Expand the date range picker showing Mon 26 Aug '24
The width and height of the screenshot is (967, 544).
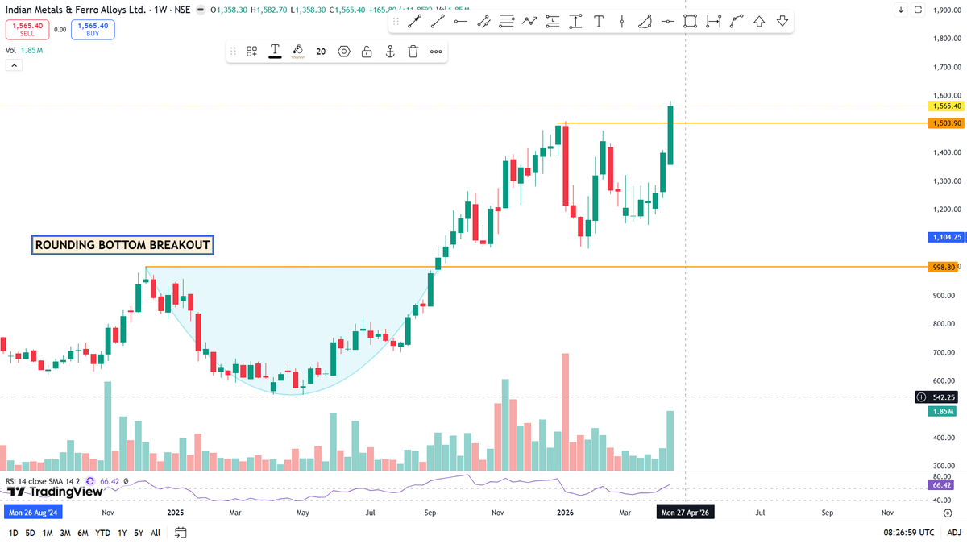click(33, 512)
